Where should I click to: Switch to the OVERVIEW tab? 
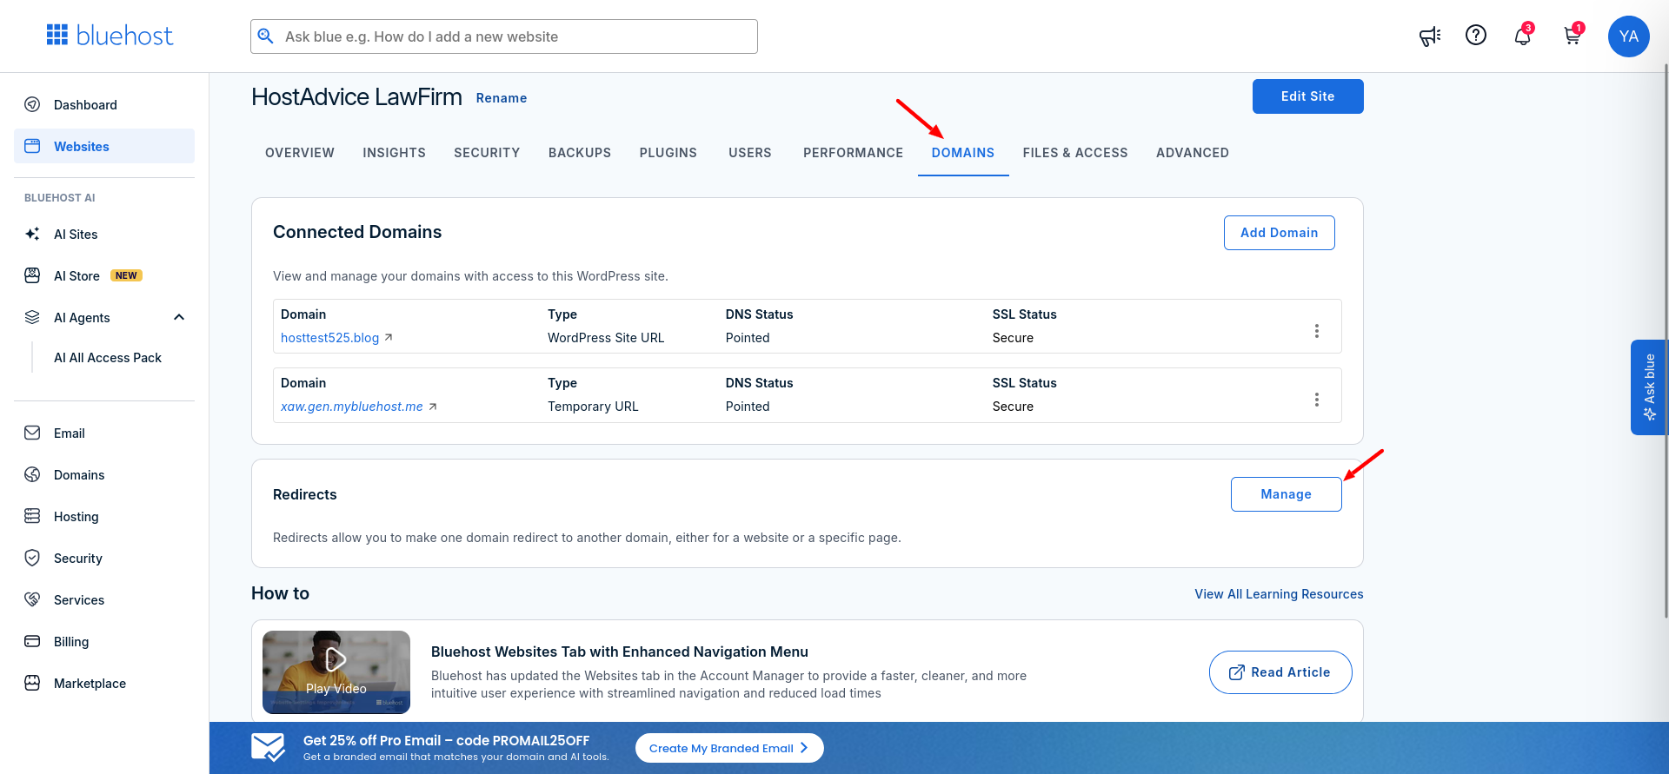300,153
